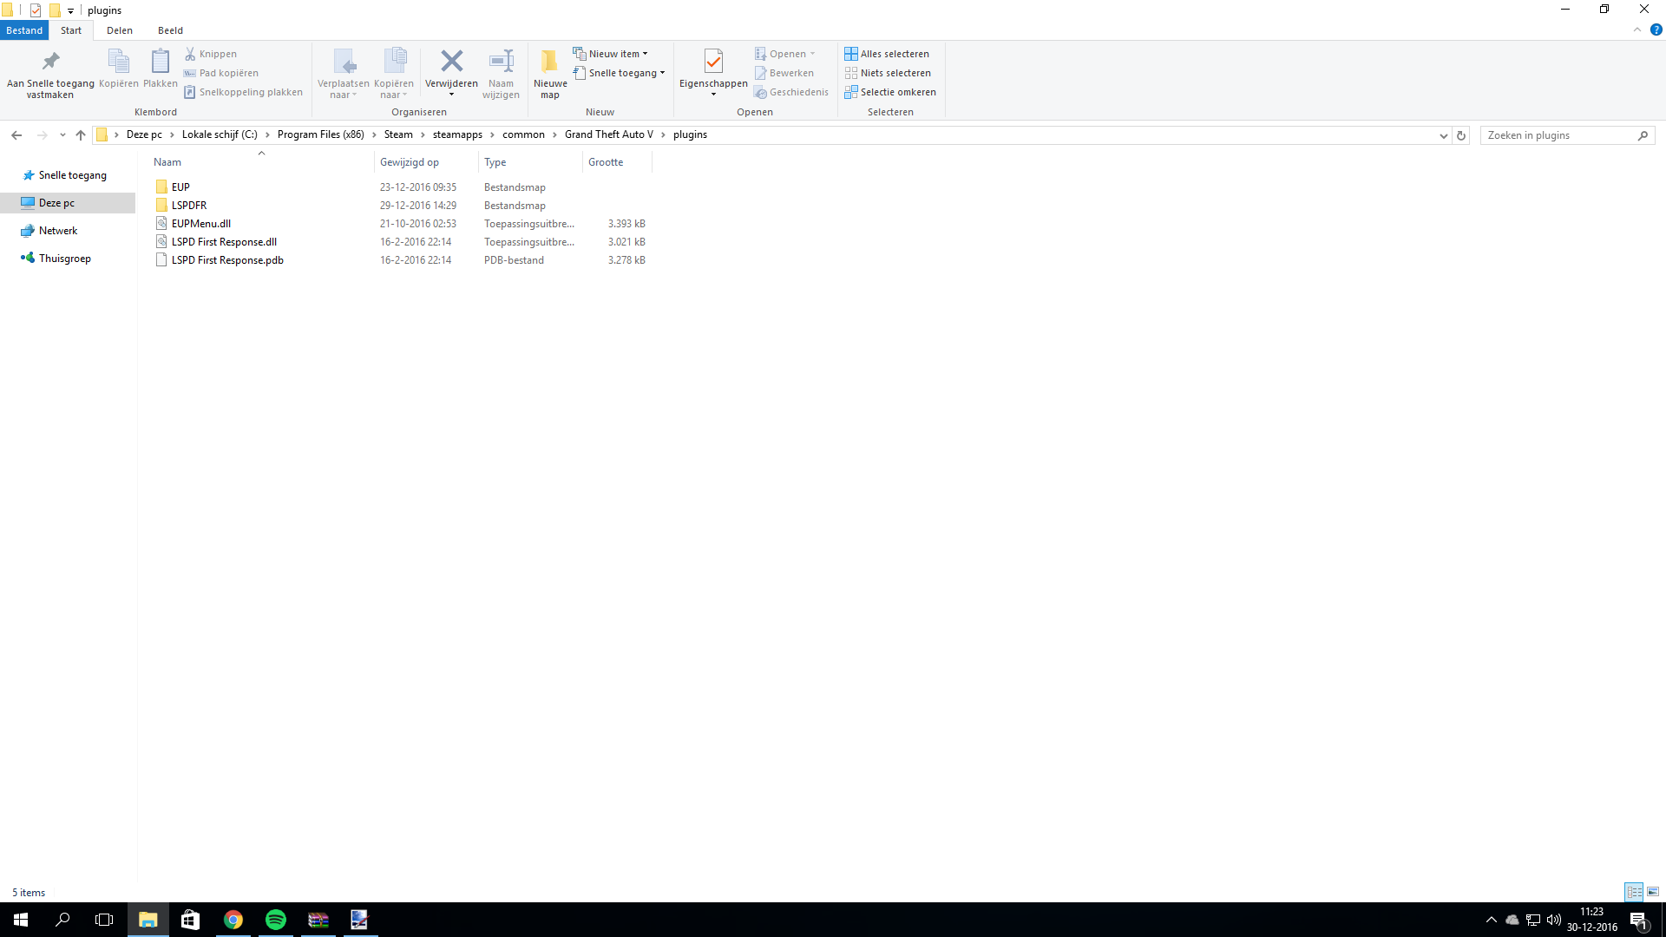Select the EUPMenu.dll file
The height and width of the screenshot is (937, 1666).
pos(201,224)
